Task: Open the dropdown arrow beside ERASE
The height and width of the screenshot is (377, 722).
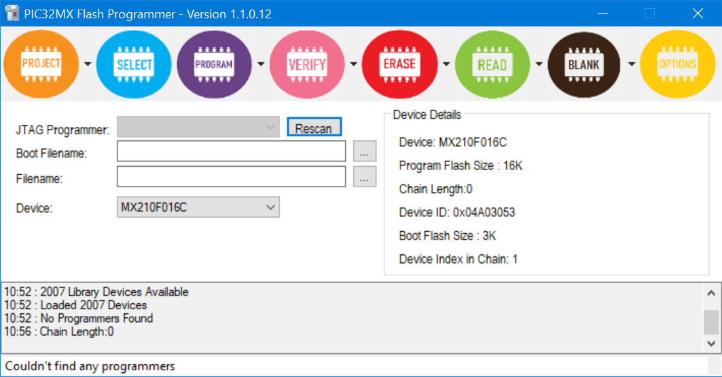Action: click(446, 64)
